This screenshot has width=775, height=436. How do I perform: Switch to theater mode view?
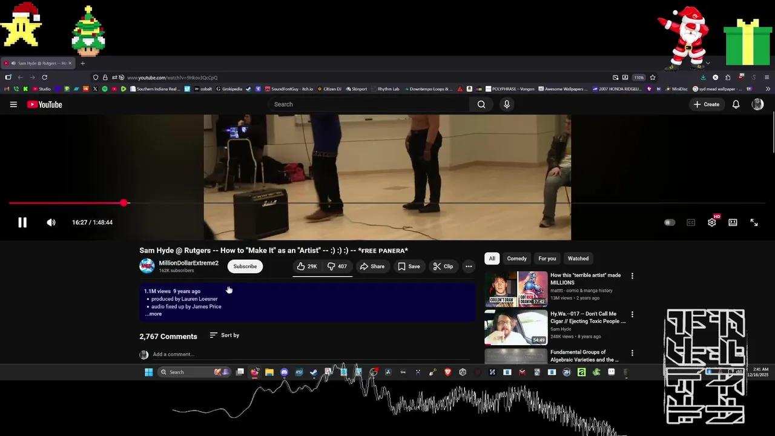[733, 222]
